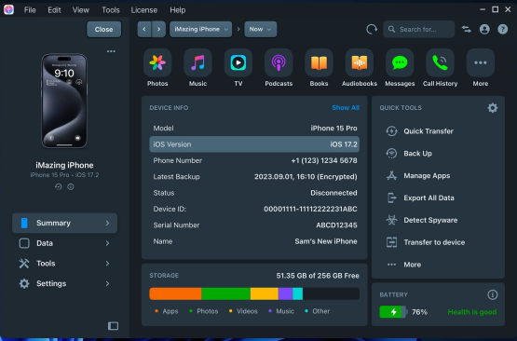Select the Status Disconnected row

254,193
